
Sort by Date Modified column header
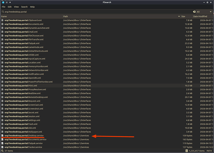[x=203, y=16]
